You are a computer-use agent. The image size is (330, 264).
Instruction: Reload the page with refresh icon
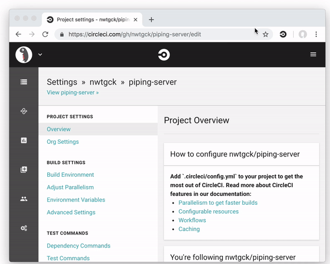point(45,34)
